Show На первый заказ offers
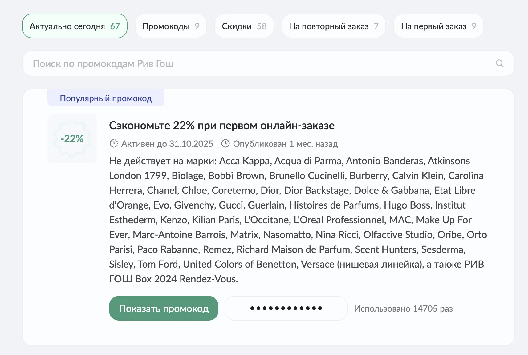The height and width of the screenshot is (355, 528). pos(438,26)
